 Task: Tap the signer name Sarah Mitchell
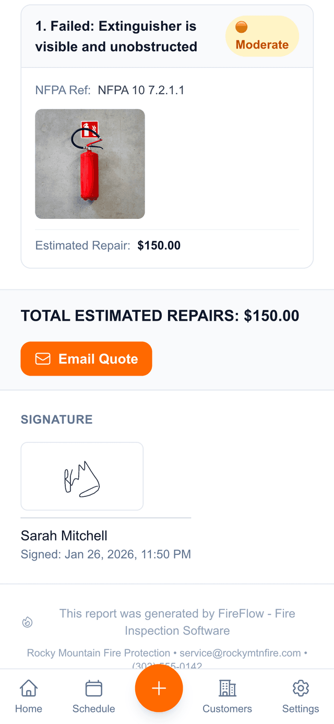tap(64, 535)
